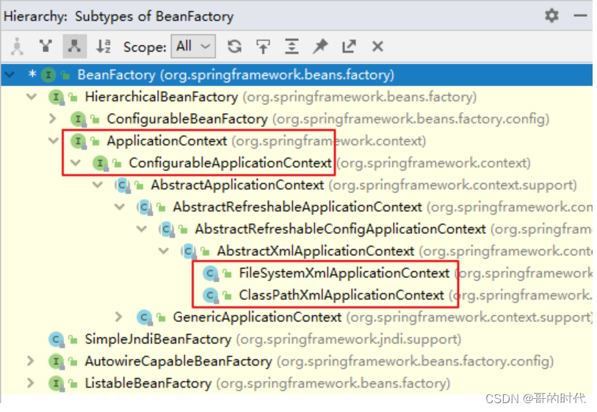
Task: Click the HierarchicalBeanFactory interface icon
Action: pyautogui.click(x=57, y=97)
